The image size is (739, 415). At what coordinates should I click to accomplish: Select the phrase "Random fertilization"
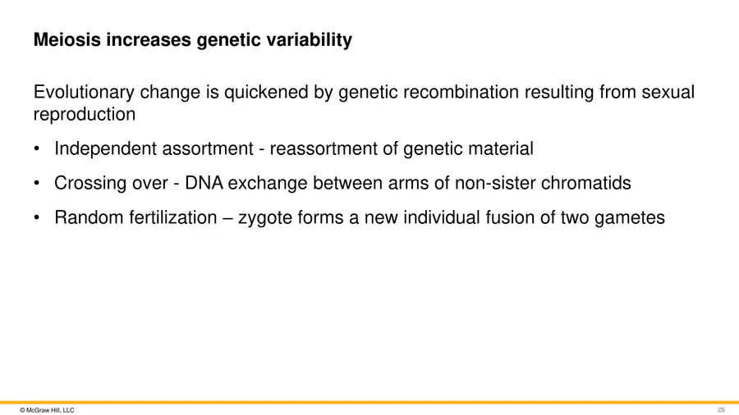point(135,217)
